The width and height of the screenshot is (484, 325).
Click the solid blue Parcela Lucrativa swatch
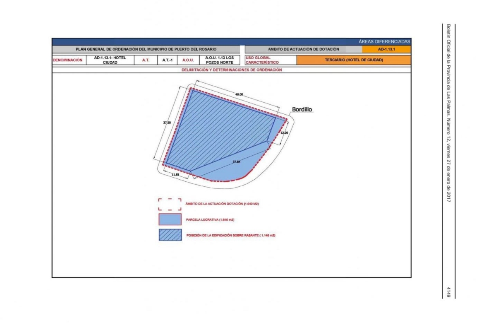pos(170,219)
